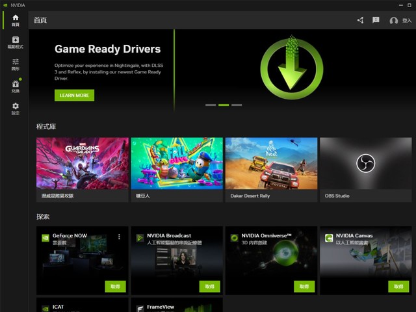The height and width of the screenshot is (312, 416).
Task: Click the NVIDIA Omniverse logo icon
Action: [x=234, y=238]
